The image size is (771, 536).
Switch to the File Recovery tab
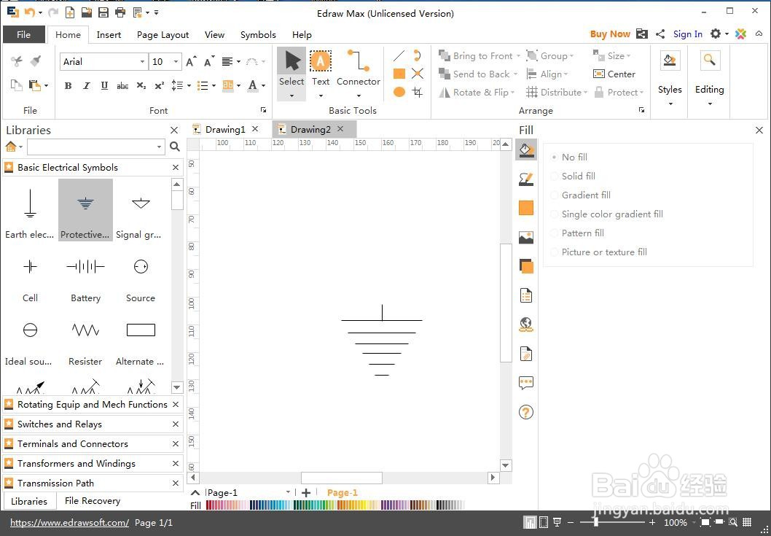point(93,500)
